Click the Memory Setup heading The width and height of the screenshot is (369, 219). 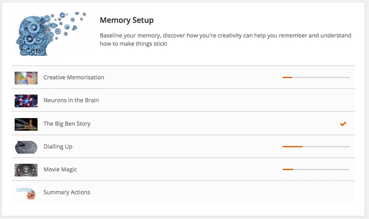(x=126, y=20)
